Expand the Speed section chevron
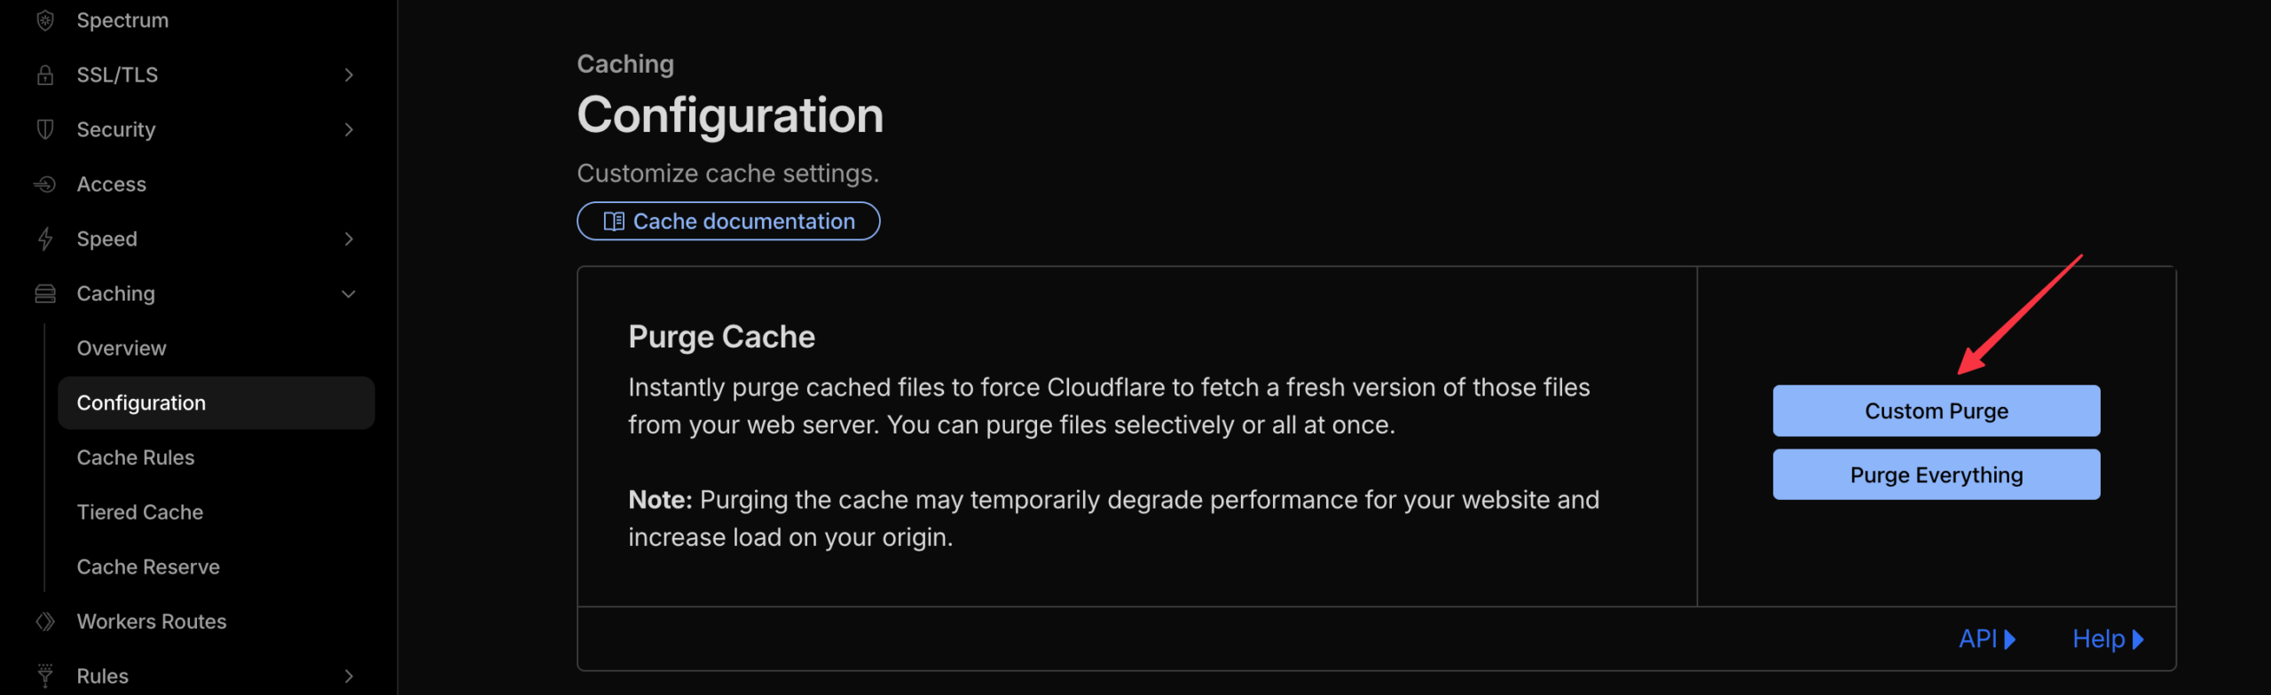 point(349,239)
